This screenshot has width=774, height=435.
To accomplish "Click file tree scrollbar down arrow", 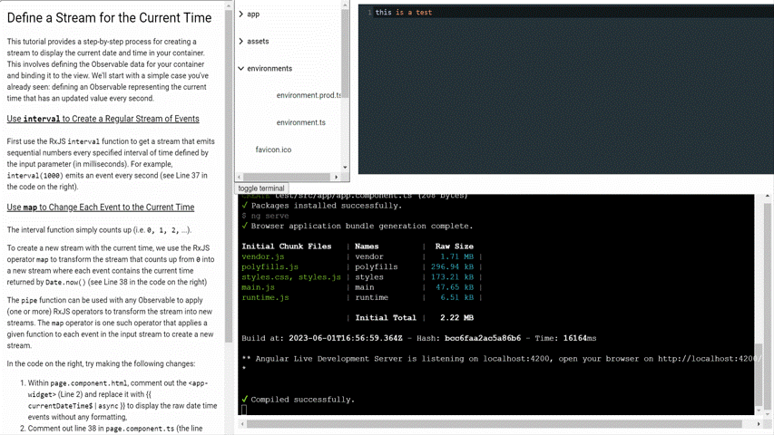I will point(345,167).
